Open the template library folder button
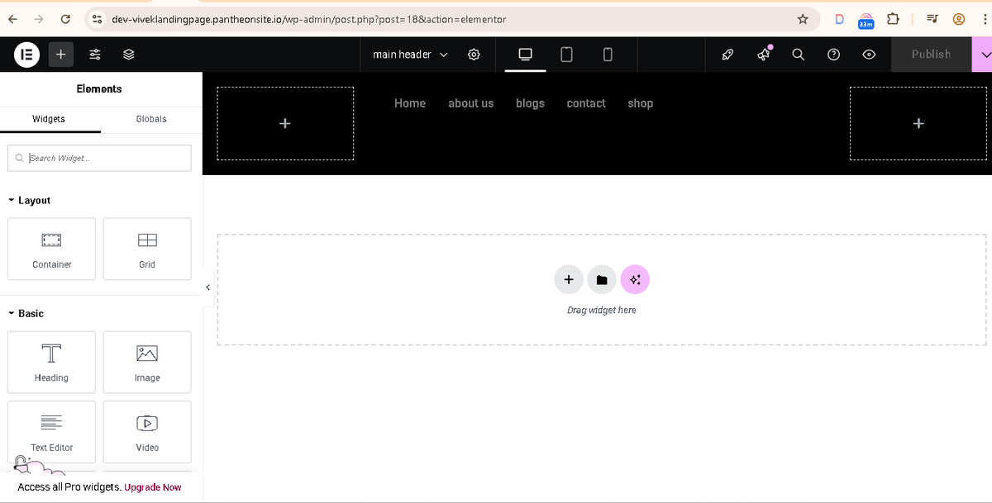The height and width of the screenshot is (503, 992). (602, 280)
